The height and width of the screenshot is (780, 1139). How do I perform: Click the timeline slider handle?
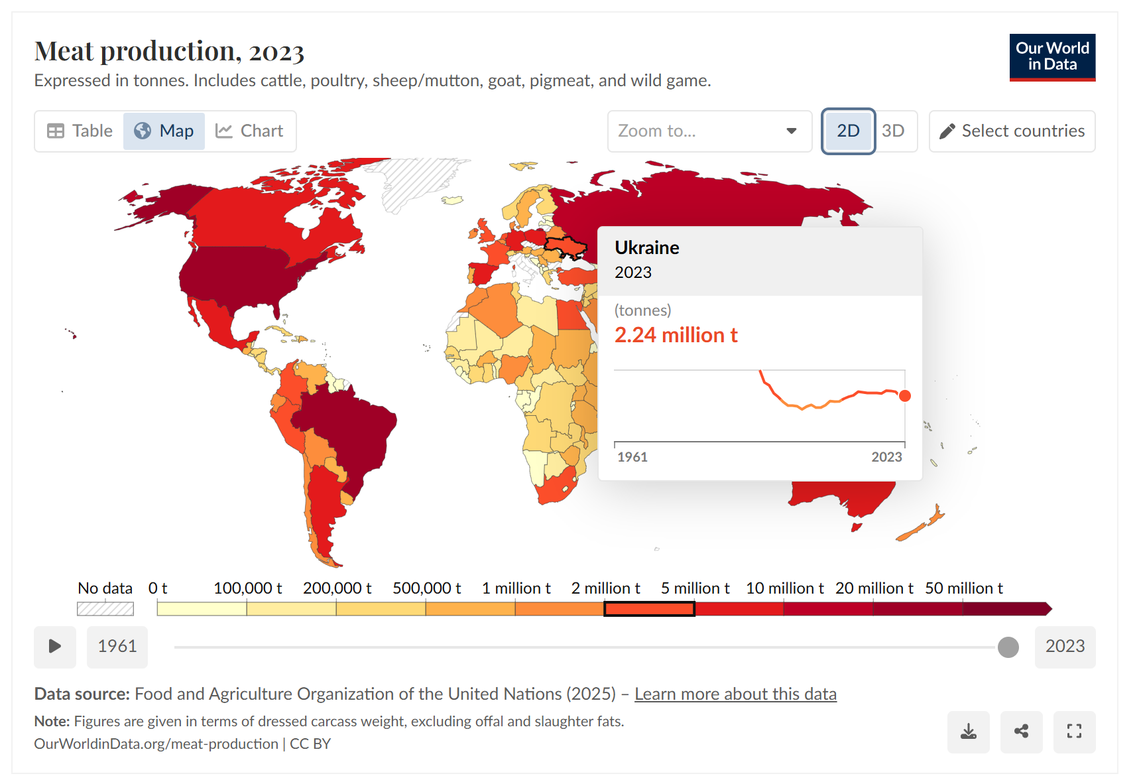click(x=1008, y=647)
